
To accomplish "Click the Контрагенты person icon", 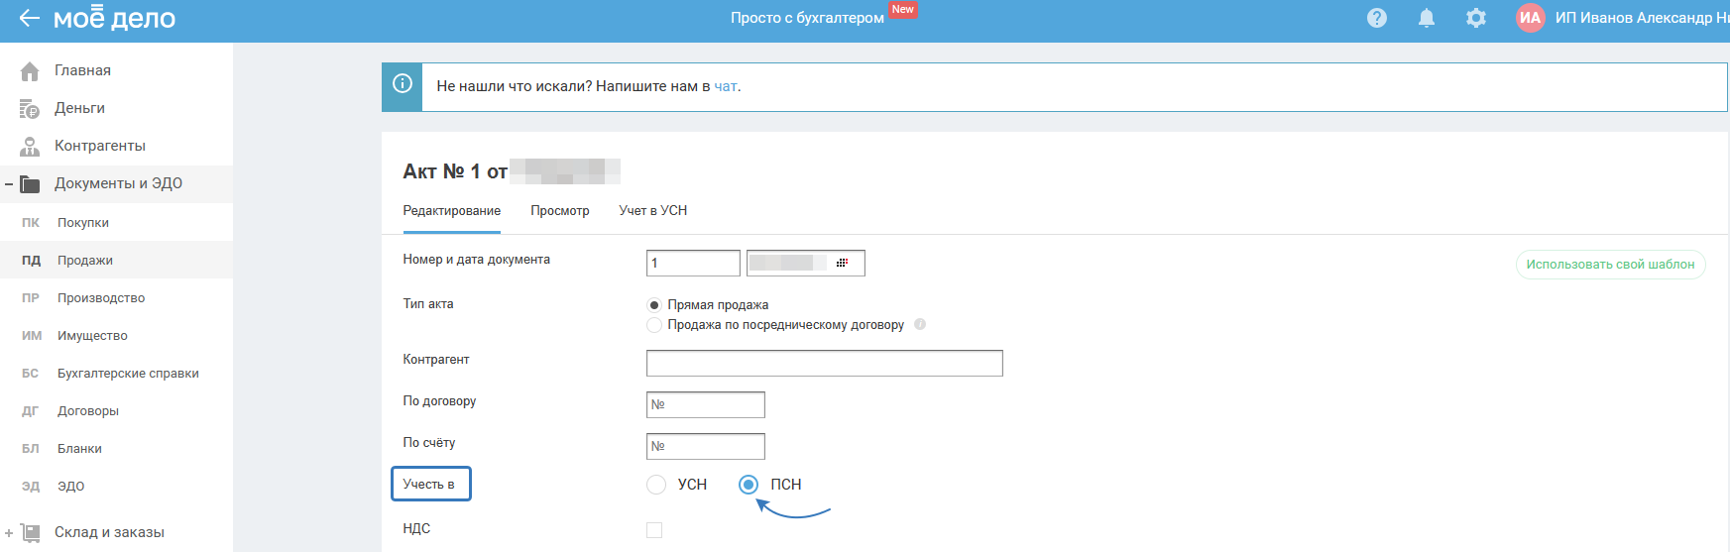I will coord(30,147).
